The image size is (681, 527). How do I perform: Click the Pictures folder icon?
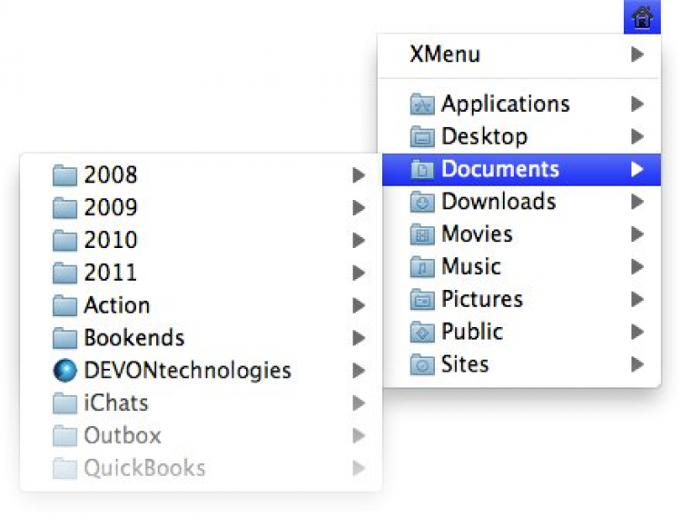tap(422, 300)
